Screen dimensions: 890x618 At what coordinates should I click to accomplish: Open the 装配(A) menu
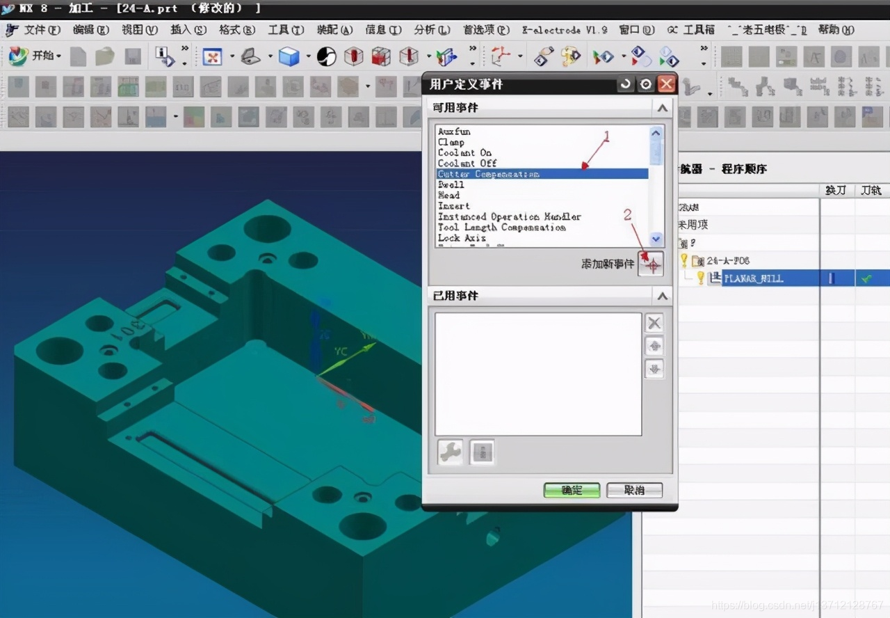334,30
